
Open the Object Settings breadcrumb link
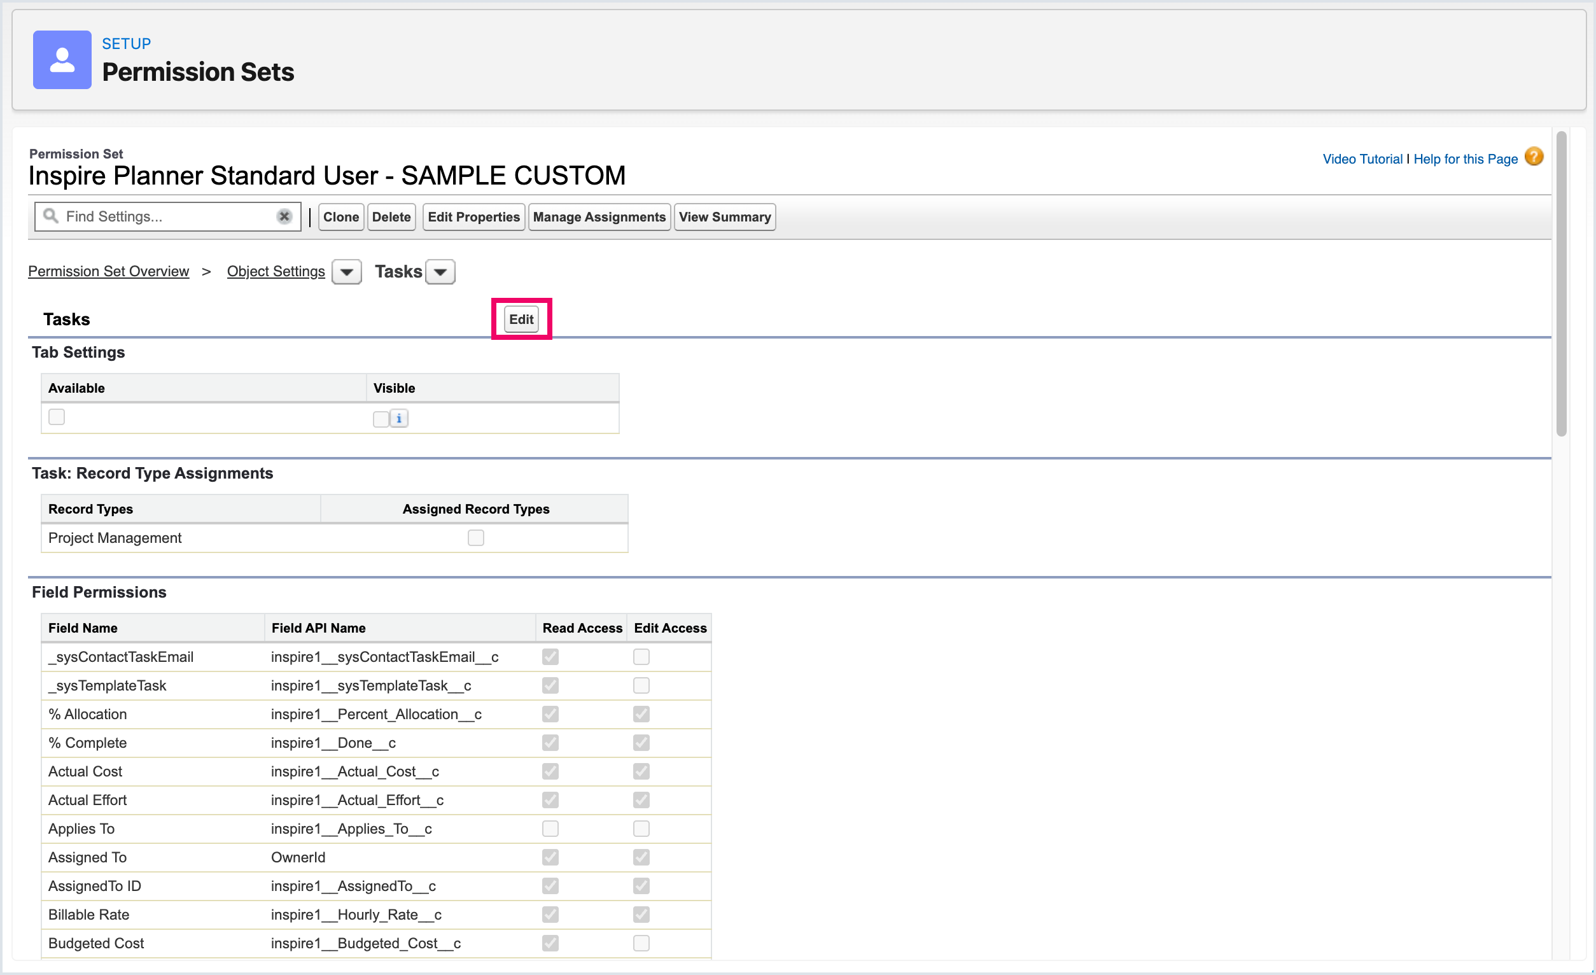click(x=276, y=272)
